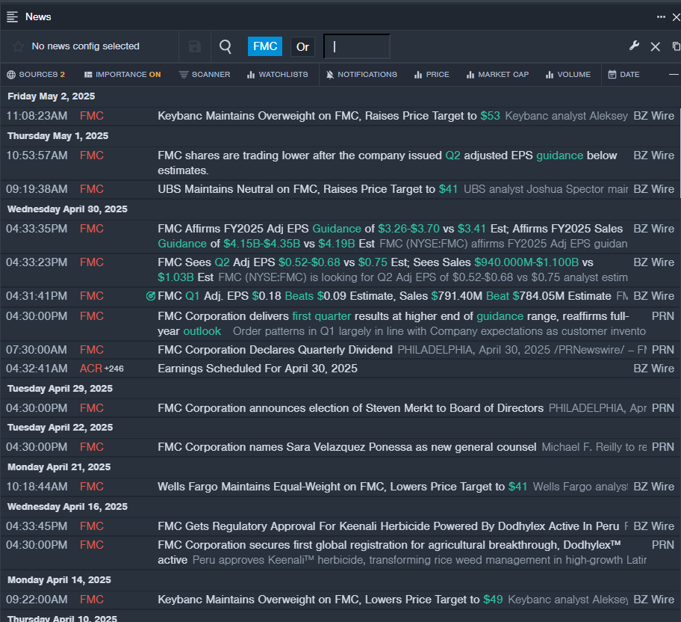Viewport: 681px width, 622px height.
Task: Click the Friday May 2, 2025 date header
Action: point(52,96)
